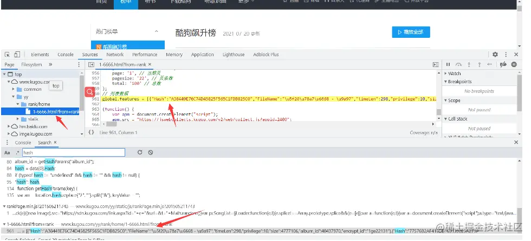The image size is (531, 241).
Task: Open the DevTools main kebab menu
Action: coord(506,55)
